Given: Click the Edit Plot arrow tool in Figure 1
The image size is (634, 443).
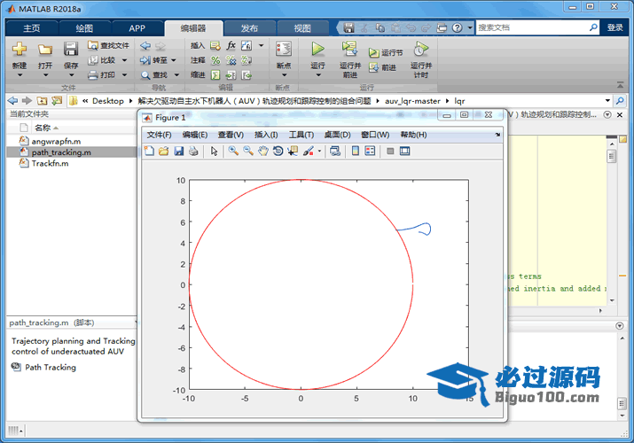Looking at the screenshot, I should point(214,151).
